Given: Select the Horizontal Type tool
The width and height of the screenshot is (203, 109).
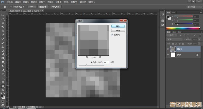Looking at the screenshot, I should [x=3, y=74].
